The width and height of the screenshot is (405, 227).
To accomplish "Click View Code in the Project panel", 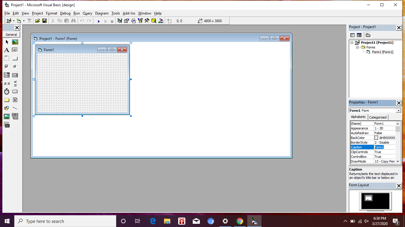I will 353,35.
